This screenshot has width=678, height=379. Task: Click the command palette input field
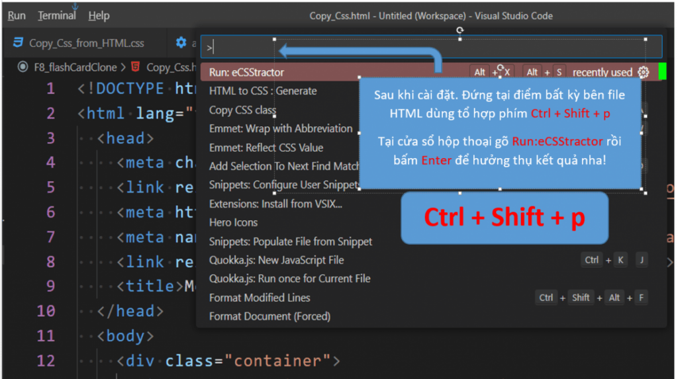tap(431, 47)
